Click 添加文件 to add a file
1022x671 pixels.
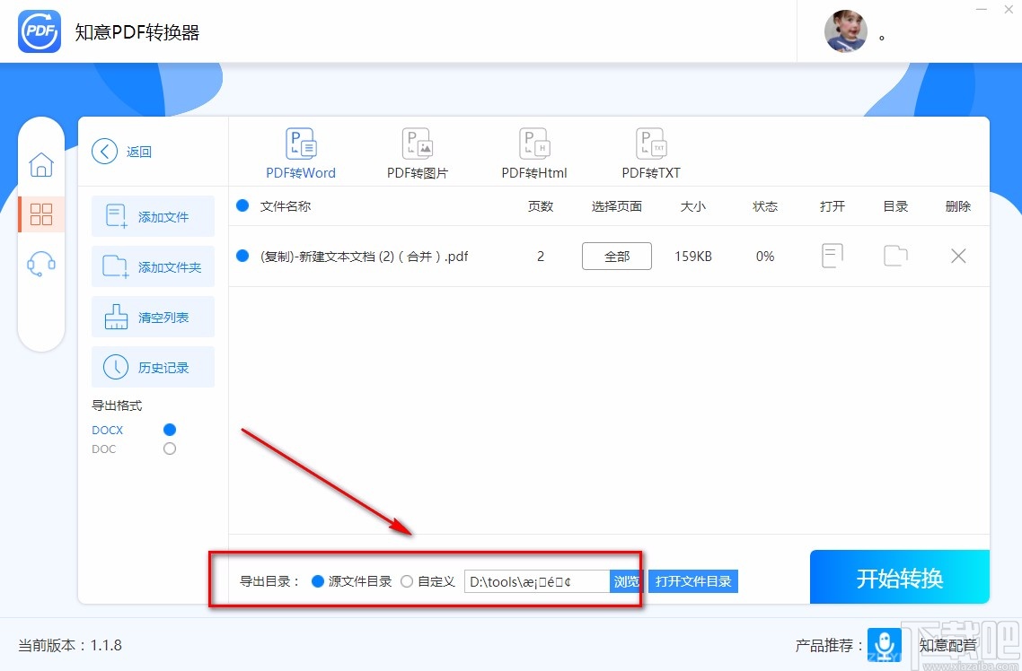click(x=153, y=216)
